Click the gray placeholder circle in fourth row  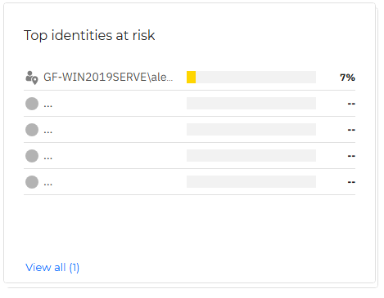[32, 156]
